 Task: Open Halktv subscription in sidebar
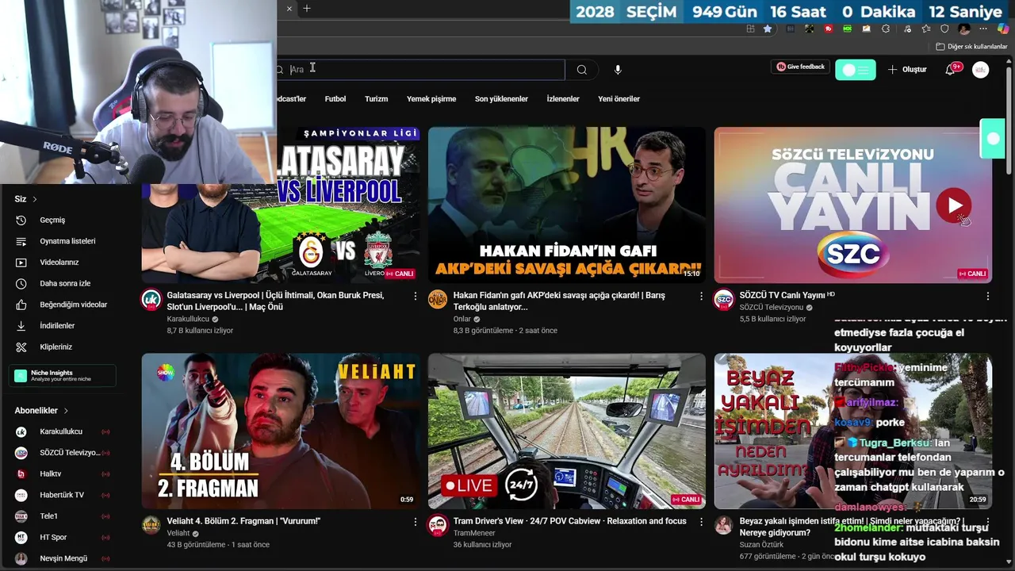tap(62, 473)
